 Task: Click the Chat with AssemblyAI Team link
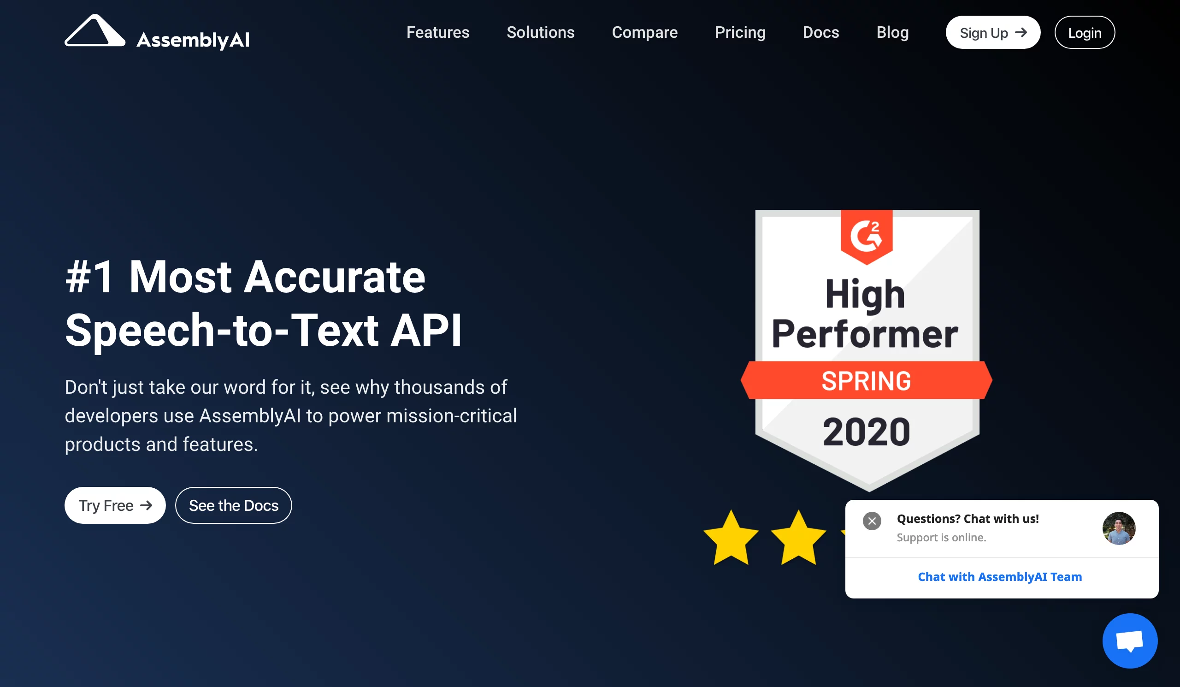click(x=999, y=577)
